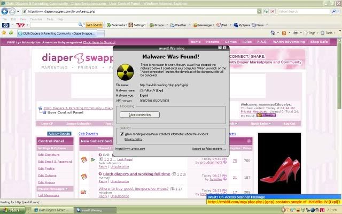Click the Windows Start button
Viewport: 342px width, 214px height.
[x=12, y=210]
